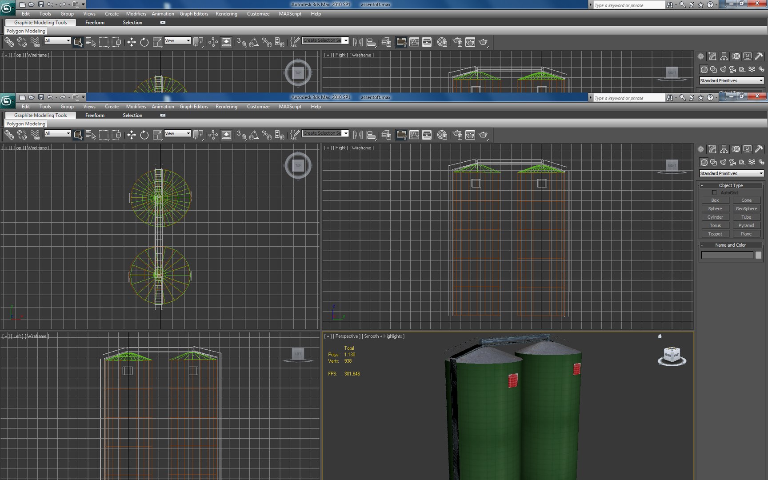The height and width of the screenshot is (480, 768).
Task: Open Material Editor from lower main toolbar
Action: 442,135
